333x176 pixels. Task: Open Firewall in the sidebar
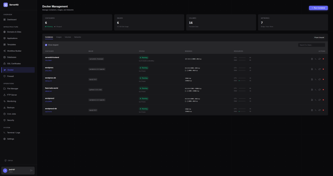click(10, 76)
